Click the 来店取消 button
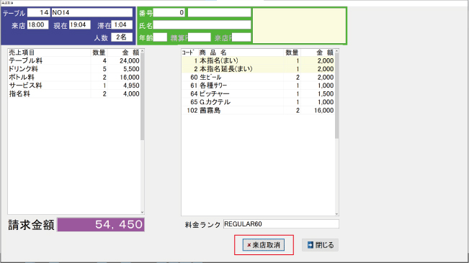 click(x=264, y=245)
